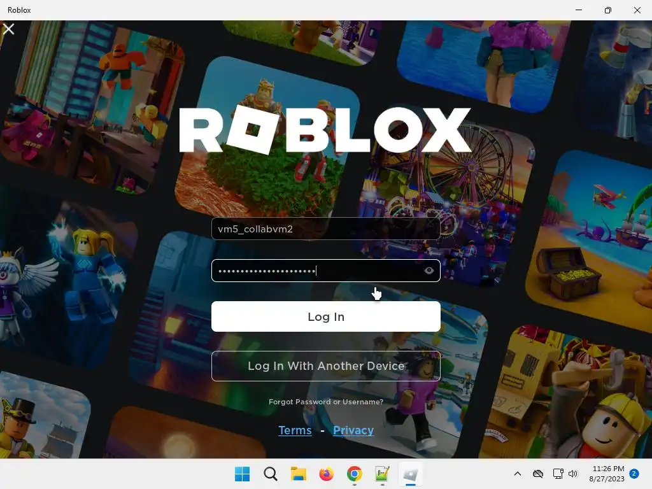
Task: Open notification badge showing 2
Action: (634, 474)
